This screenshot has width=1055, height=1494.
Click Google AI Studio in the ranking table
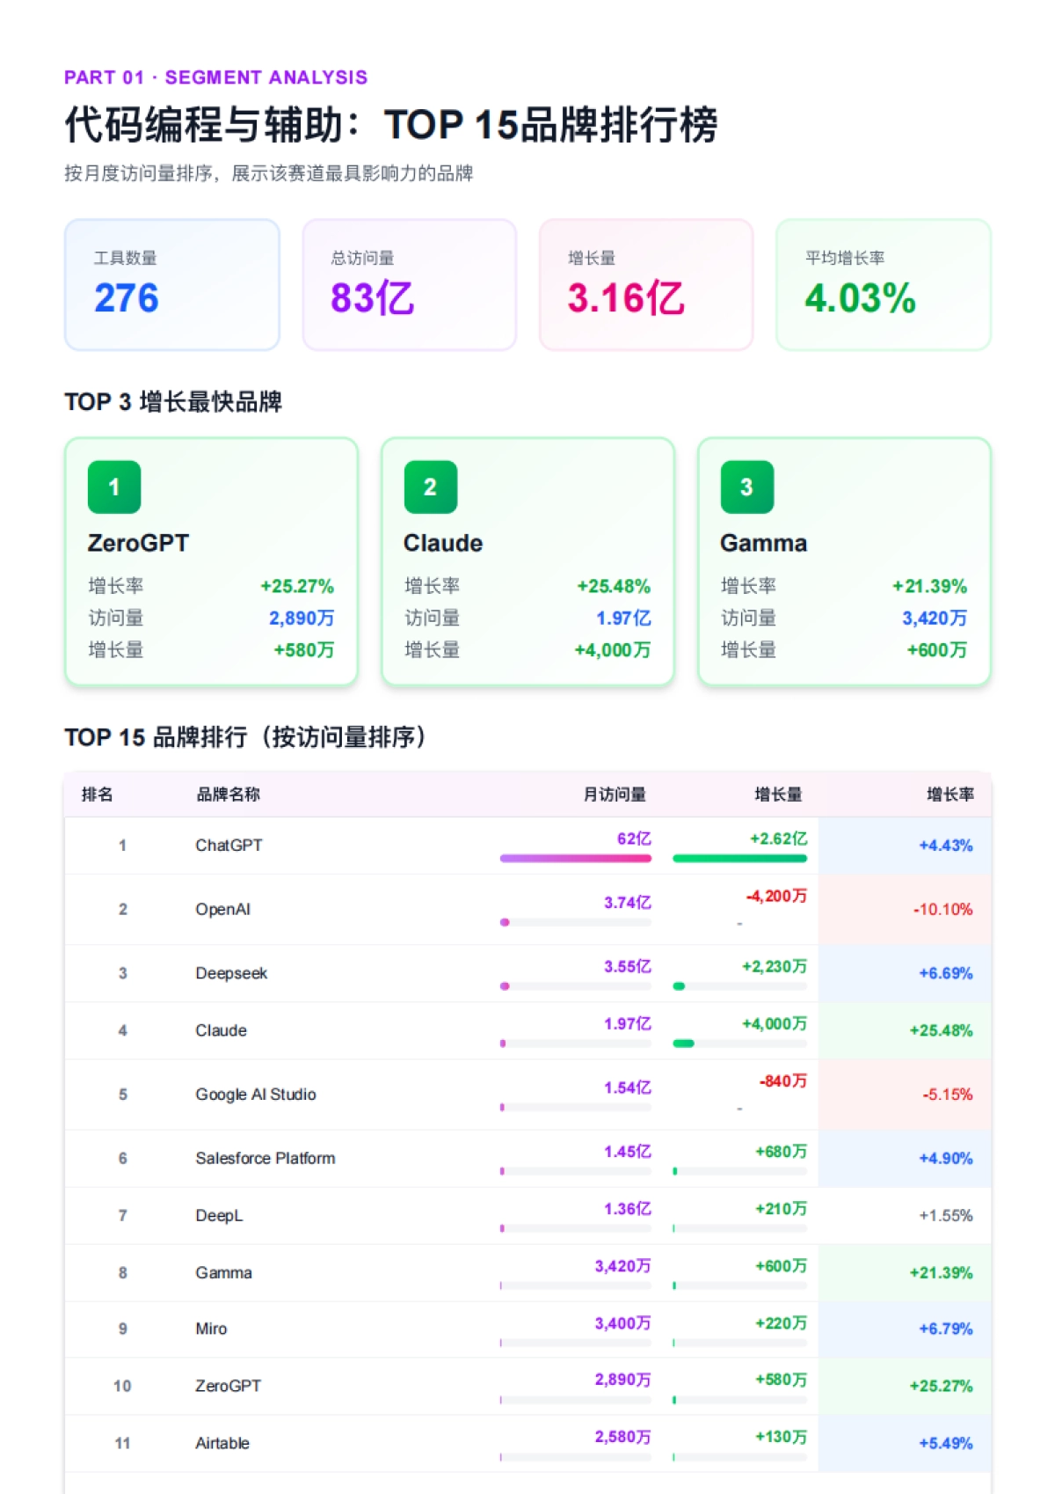click(255, 1095)
